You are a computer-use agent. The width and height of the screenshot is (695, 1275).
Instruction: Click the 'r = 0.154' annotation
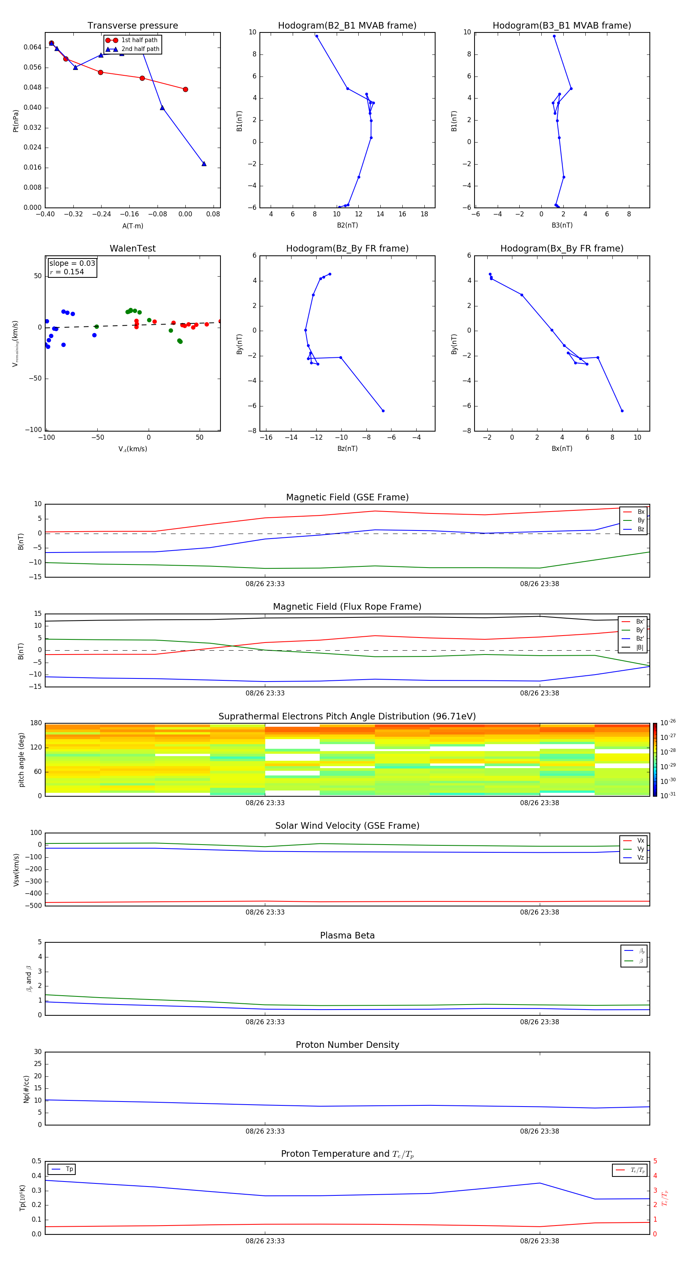pos(67,272)
